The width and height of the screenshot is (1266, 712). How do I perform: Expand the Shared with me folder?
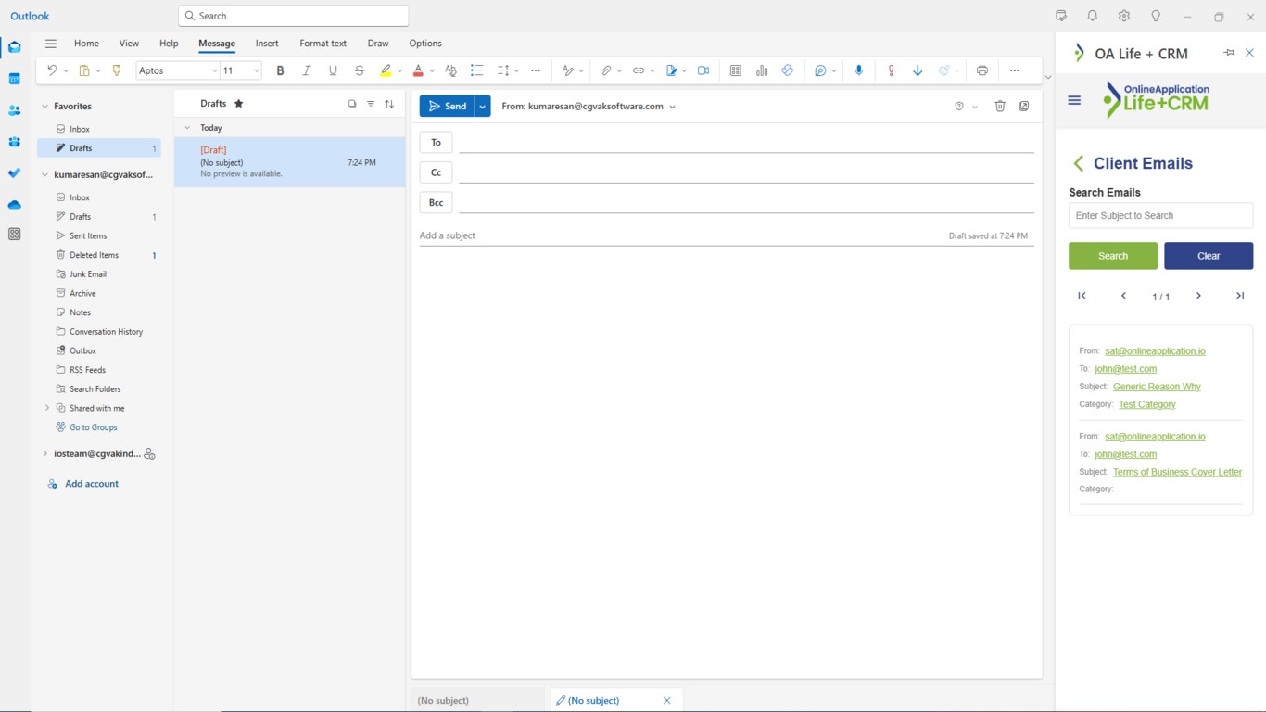pos(47,408)
